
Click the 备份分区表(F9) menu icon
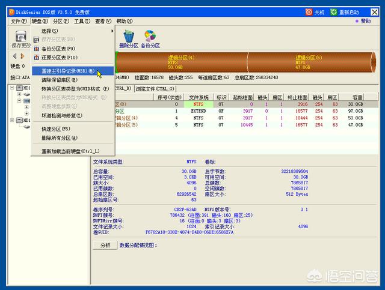pyautogui.click(x=37, y=49)
